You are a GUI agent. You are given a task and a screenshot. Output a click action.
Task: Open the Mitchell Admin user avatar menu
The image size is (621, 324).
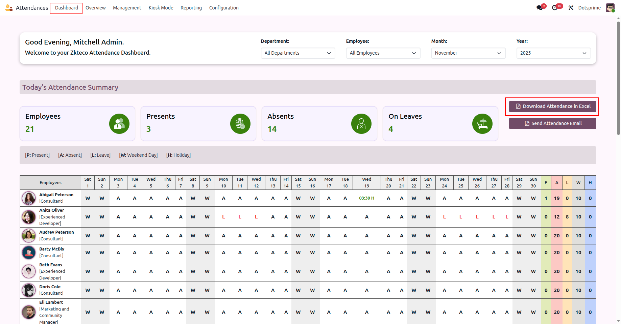(x=610, y=8)
